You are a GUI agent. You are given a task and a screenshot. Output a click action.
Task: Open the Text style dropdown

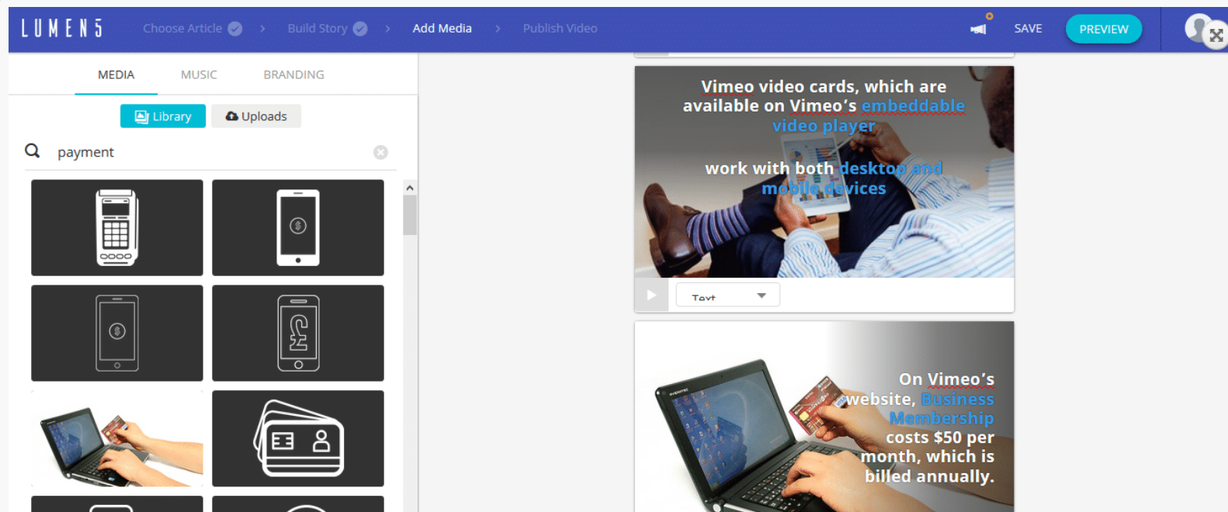click(x=728, y=295)
